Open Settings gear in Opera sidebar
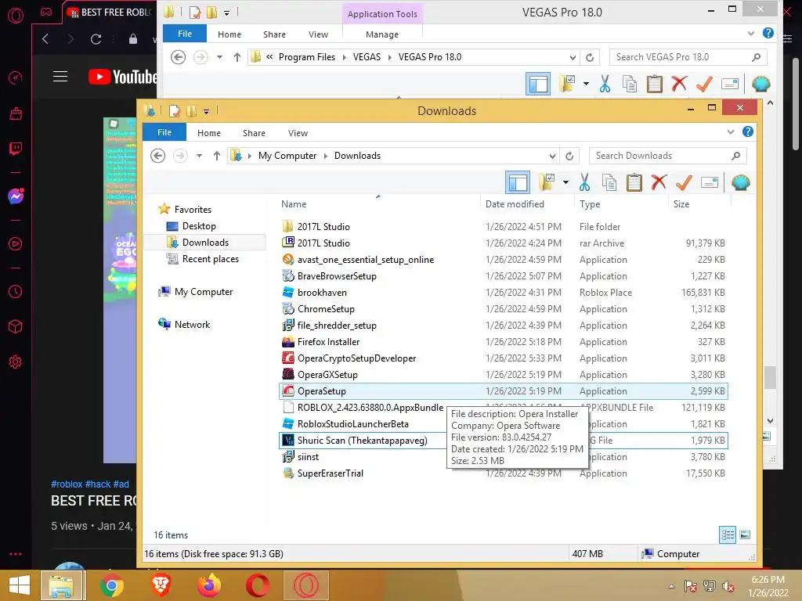Screen dimensions: 802x601 16,362
